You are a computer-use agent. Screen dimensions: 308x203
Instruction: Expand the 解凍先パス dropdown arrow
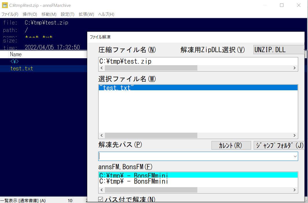(295, 156)
